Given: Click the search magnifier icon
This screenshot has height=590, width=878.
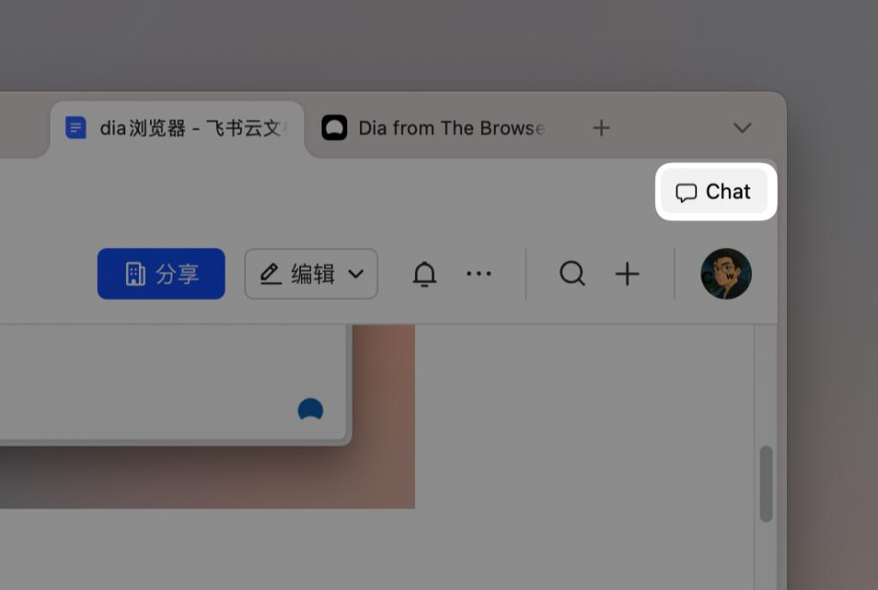Looking at the screenshot, I should 572,274.
